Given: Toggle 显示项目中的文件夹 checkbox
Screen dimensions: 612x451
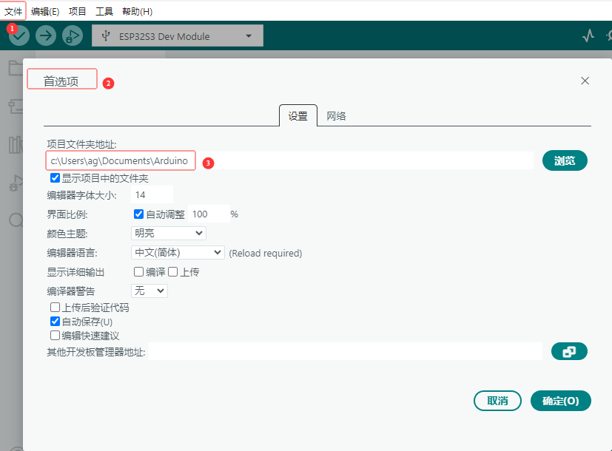Looking at the screenshot, I should coord(55,178).
